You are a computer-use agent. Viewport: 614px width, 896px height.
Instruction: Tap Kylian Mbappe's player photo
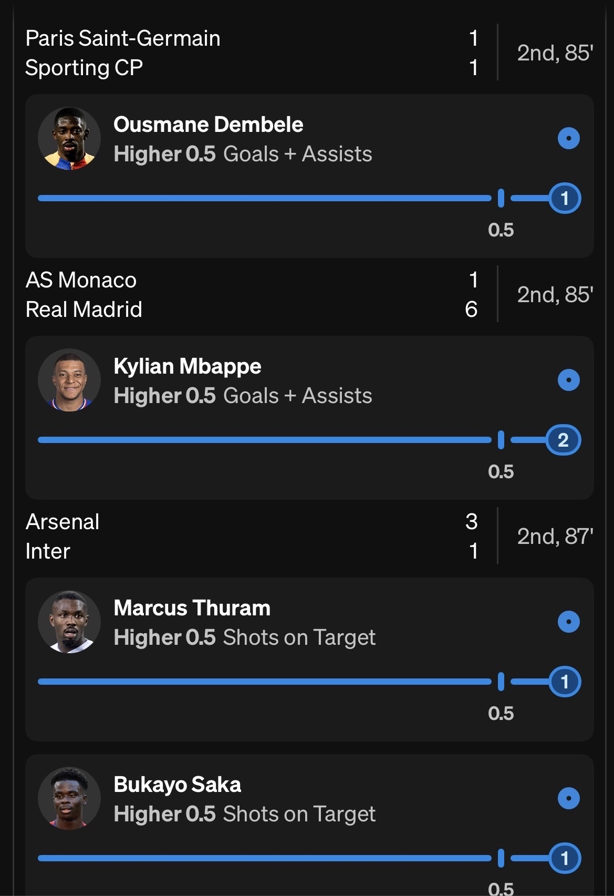click(69, 380)
